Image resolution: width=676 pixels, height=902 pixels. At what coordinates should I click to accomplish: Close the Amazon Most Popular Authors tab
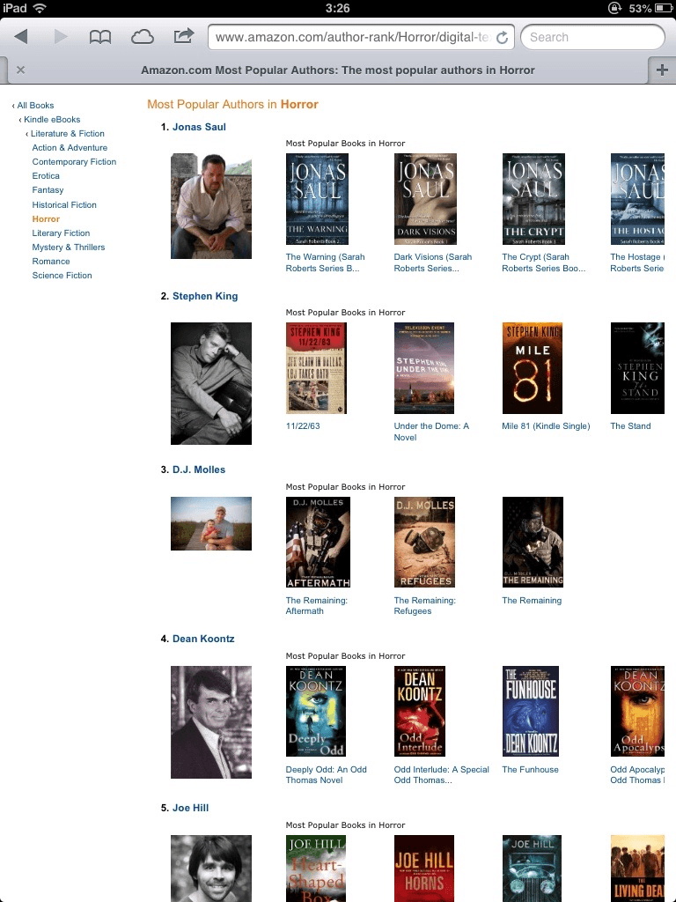(x=21, y=70)
